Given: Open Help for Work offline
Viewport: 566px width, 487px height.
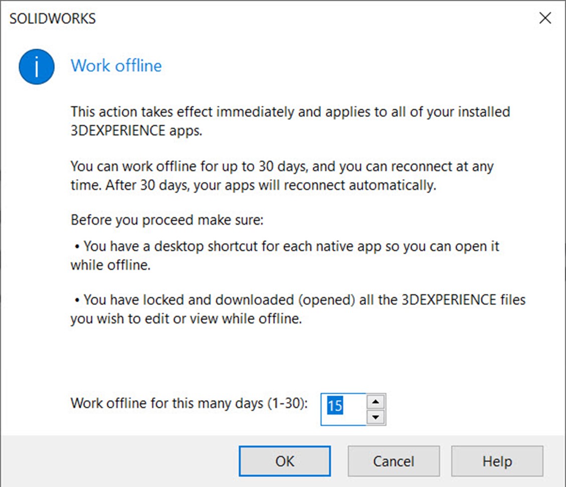Looking at the screenshot, I should coord(497,461).
